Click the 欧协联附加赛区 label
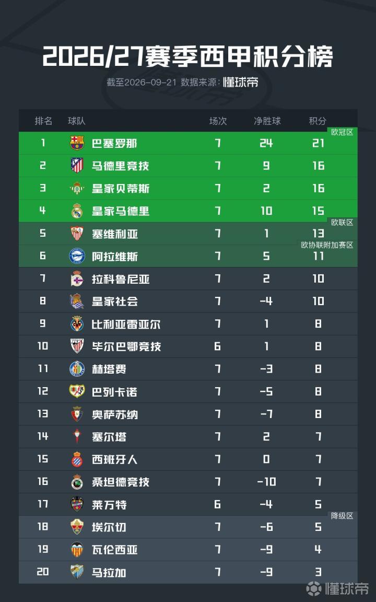Screen dimensions: 376x602 click(327, 245)
